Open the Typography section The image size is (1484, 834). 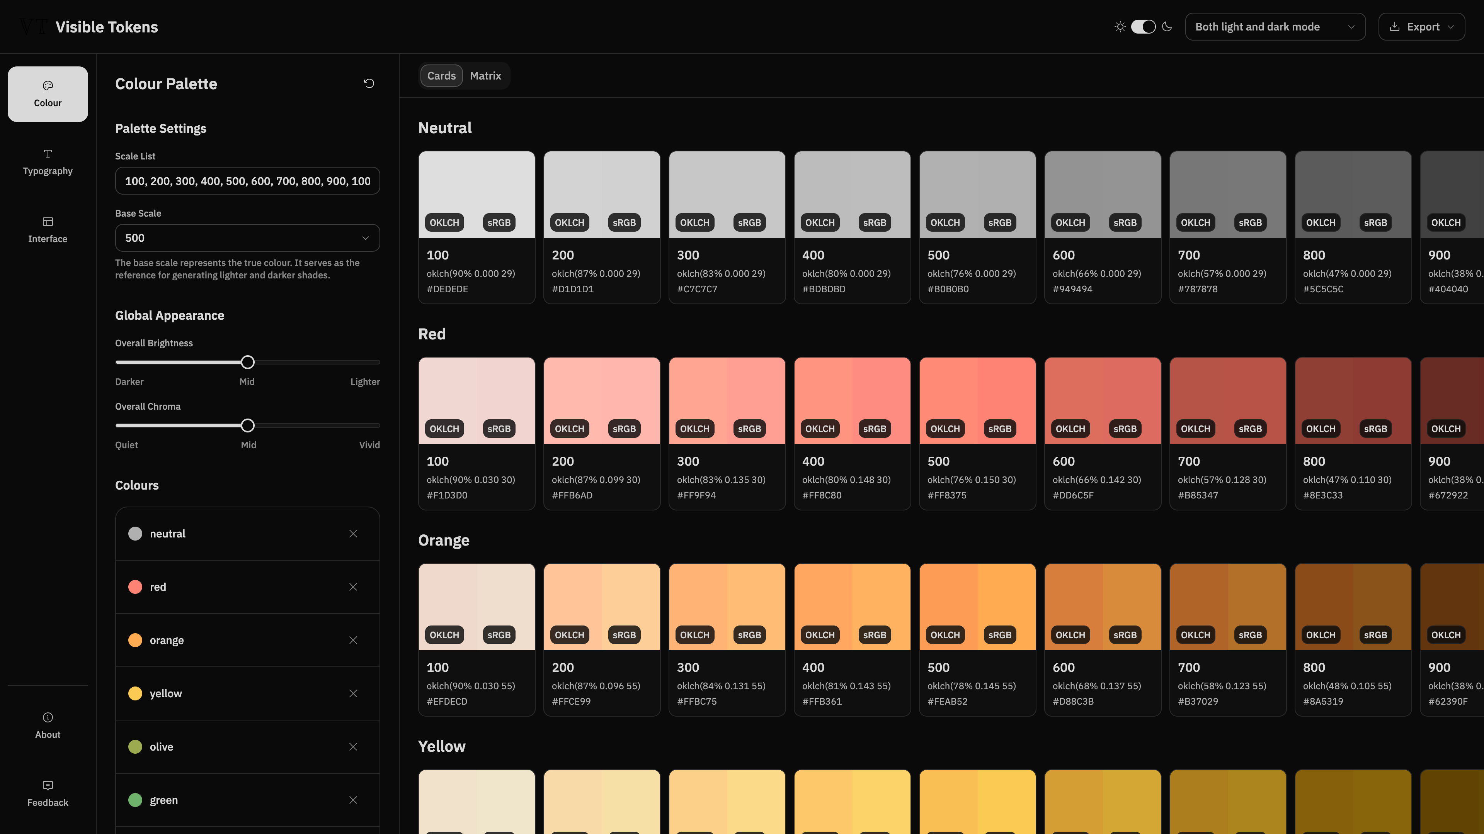point(48,162)
